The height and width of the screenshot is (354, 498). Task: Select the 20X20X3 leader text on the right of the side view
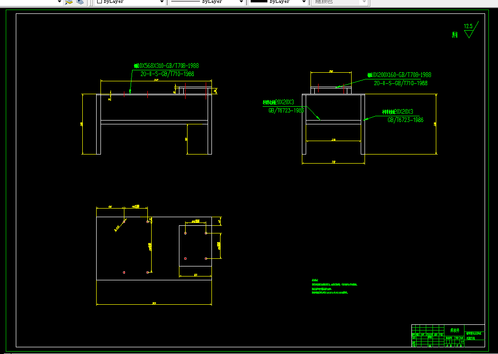398,112
